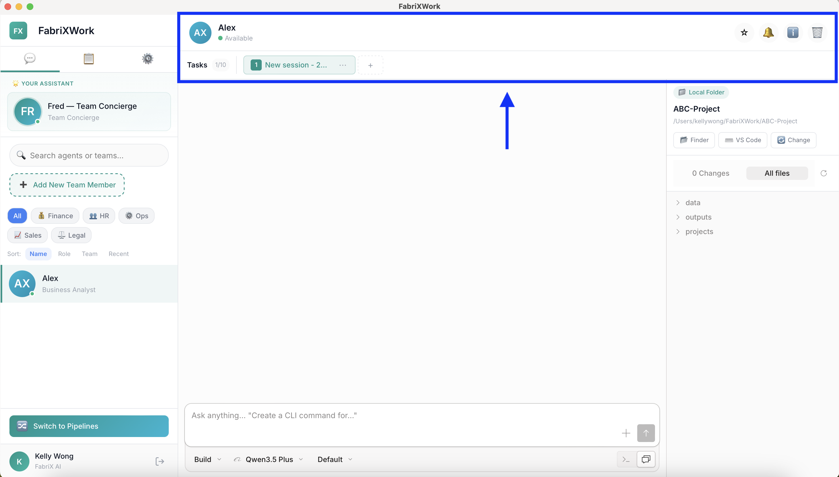Select the Finance filter chip
This screenshot has height=477, width=839.
tap(55, 216)
